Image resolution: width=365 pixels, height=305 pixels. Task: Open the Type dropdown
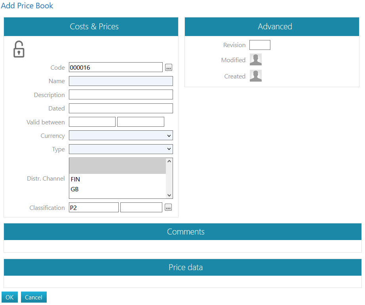121,149
